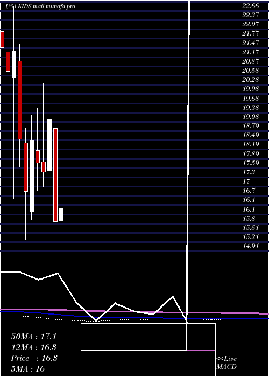Image resolution: width=269 pixels, height=377 pixels.
Task: Click the 21.77 price axis label
Action: [250, 33]
